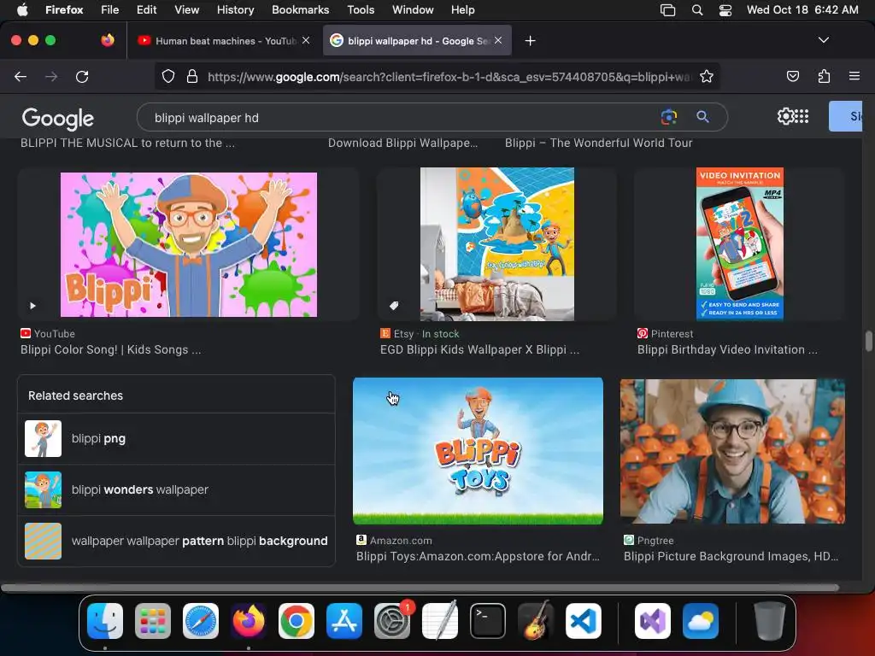Open the Firefox extensions puzzle icon
The width and height of the screenshot is (875, 656).
click(x=824, y=76)
